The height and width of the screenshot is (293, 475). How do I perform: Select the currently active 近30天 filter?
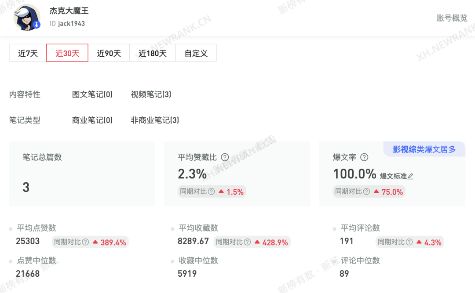tap(67, 53)
